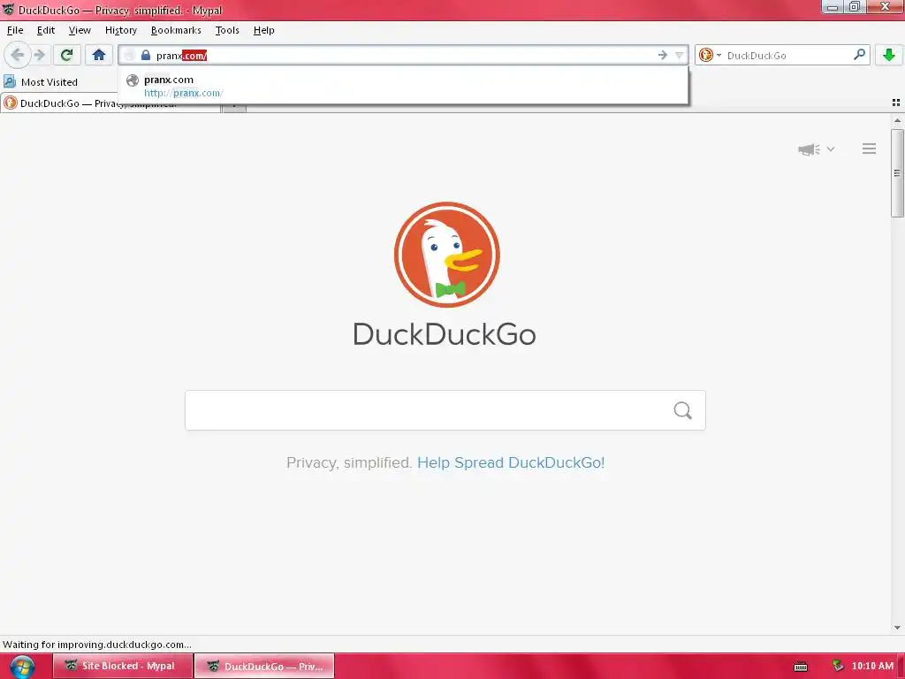
Task: Click the 10:10 AM taskbar clock
Action: click(872, 666)
